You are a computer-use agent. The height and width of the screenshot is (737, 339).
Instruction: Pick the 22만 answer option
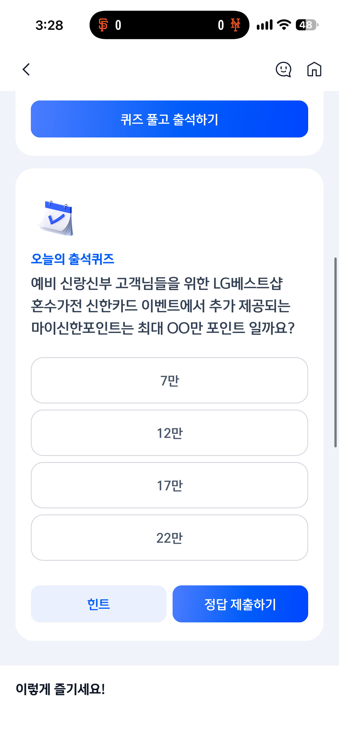click(x=169, y=537)
